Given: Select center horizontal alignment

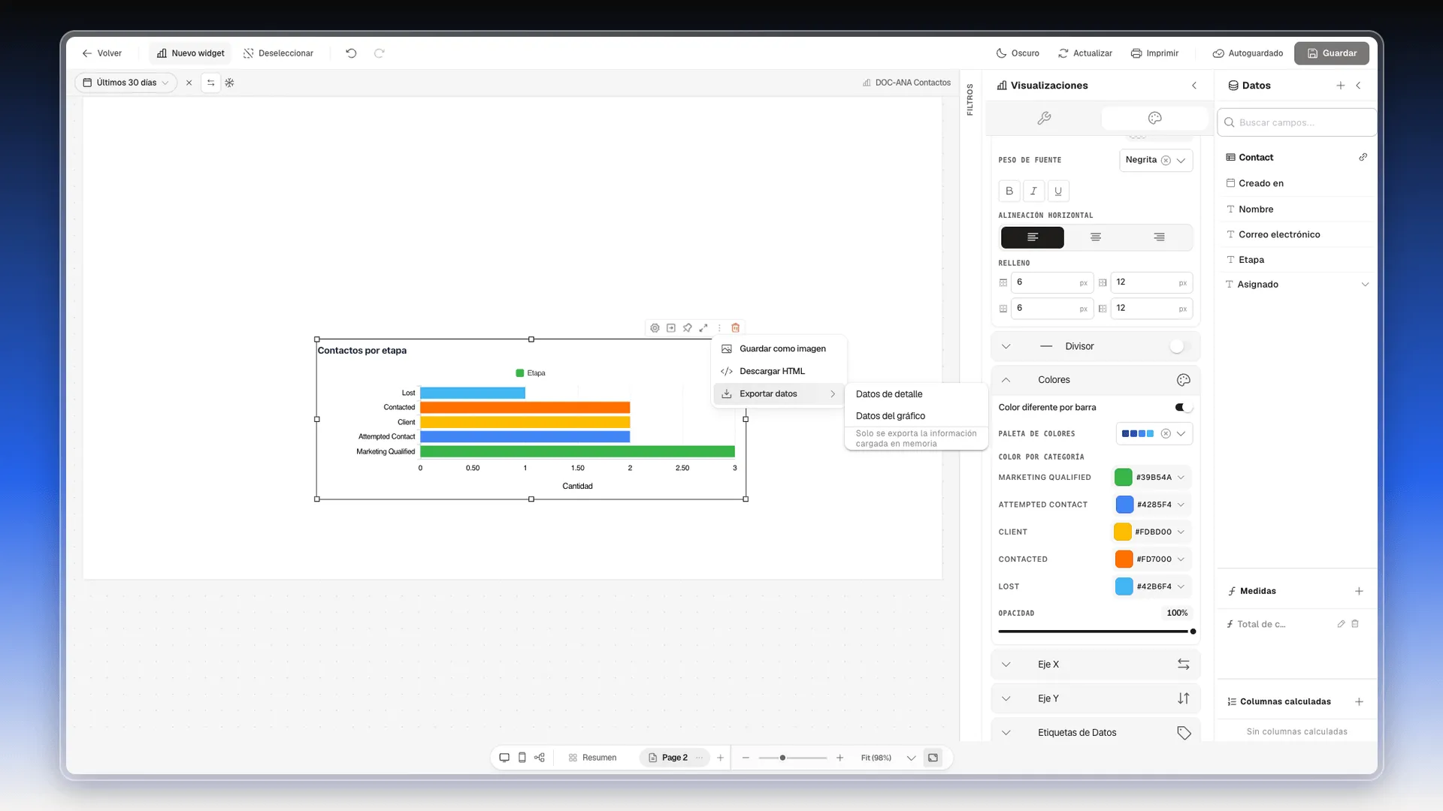Looking at the screenshot, I should [x=1096, y=237].
